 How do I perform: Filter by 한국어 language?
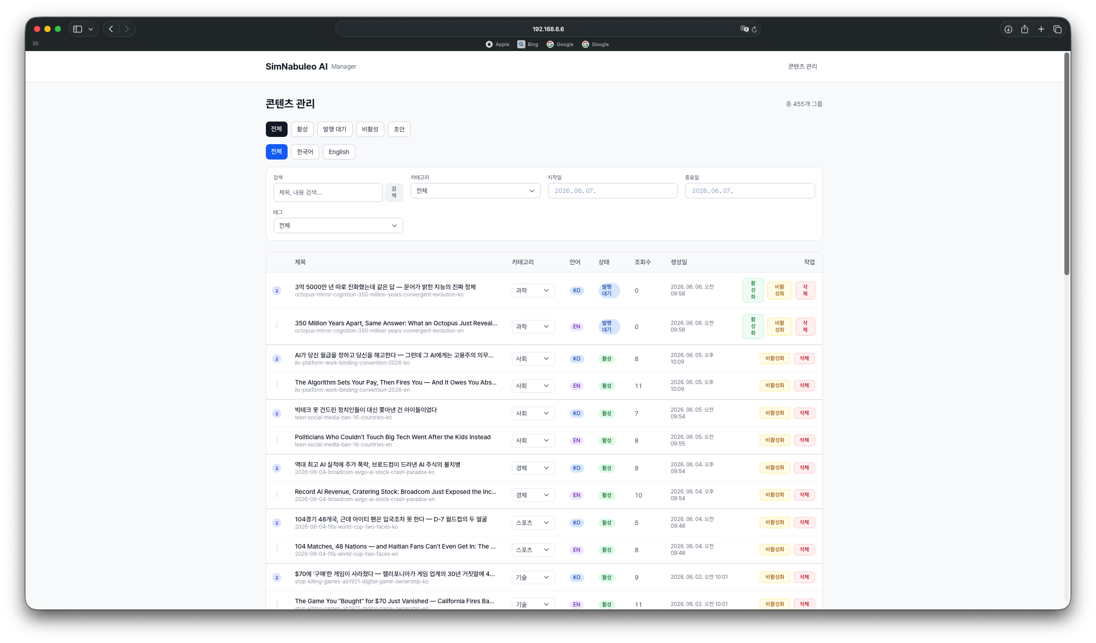[x=305, y=152]
